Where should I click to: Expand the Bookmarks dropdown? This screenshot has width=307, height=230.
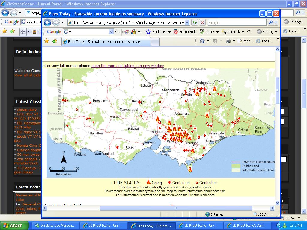(x=169, y=32)
